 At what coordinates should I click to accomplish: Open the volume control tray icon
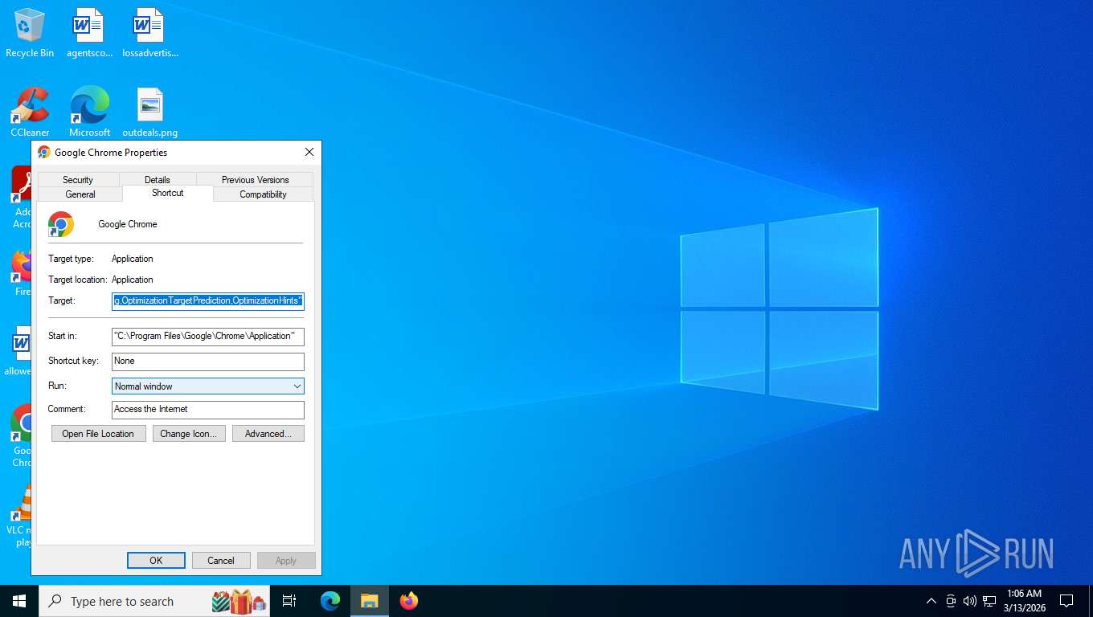pos(970,601)
